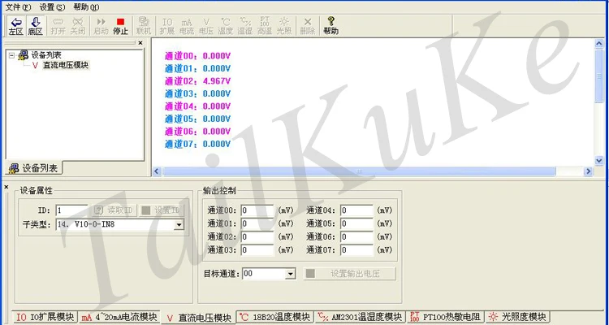Click the 联机 (connect) toolbar icon
The height and width of the screenshot is (325, 609).
143,26
